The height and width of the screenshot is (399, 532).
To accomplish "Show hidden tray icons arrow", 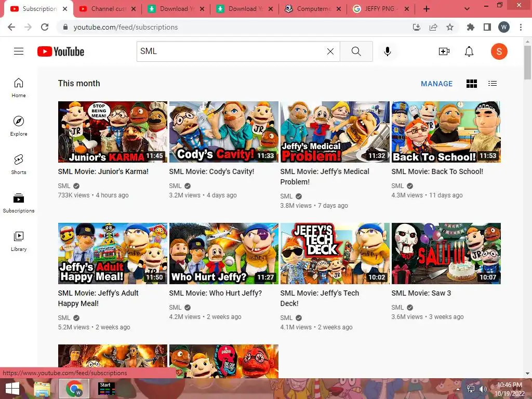I will [x=458, y=389].
